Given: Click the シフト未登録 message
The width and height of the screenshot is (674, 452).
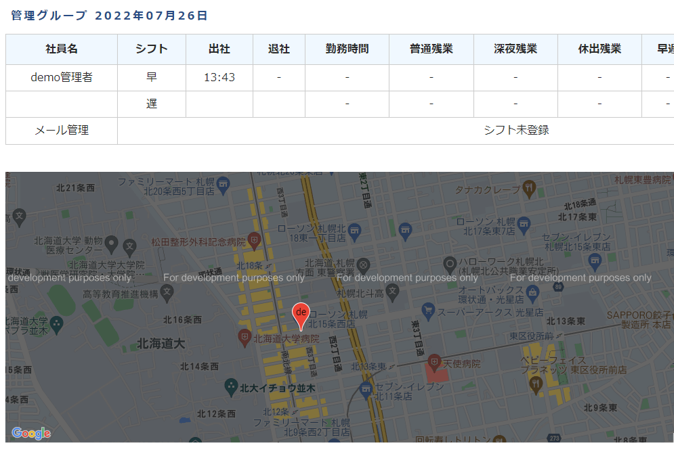Looking at the screenshot, I should point(516,130).
